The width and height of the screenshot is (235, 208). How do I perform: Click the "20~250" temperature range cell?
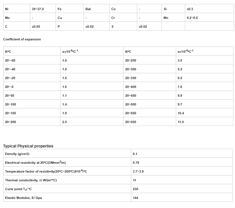(130, 60)
